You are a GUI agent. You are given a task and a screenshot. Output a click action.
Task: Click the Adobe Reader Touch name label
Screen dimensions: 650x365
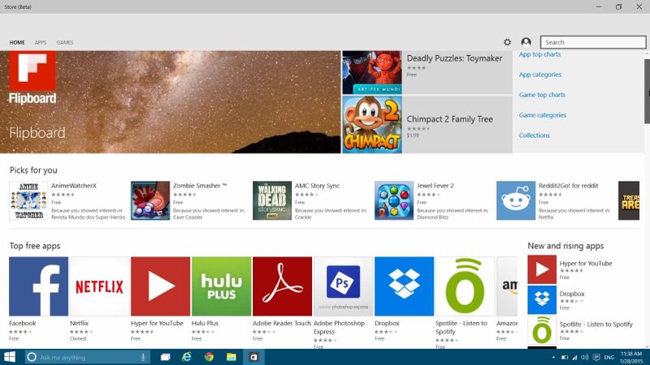pos(281,323)
